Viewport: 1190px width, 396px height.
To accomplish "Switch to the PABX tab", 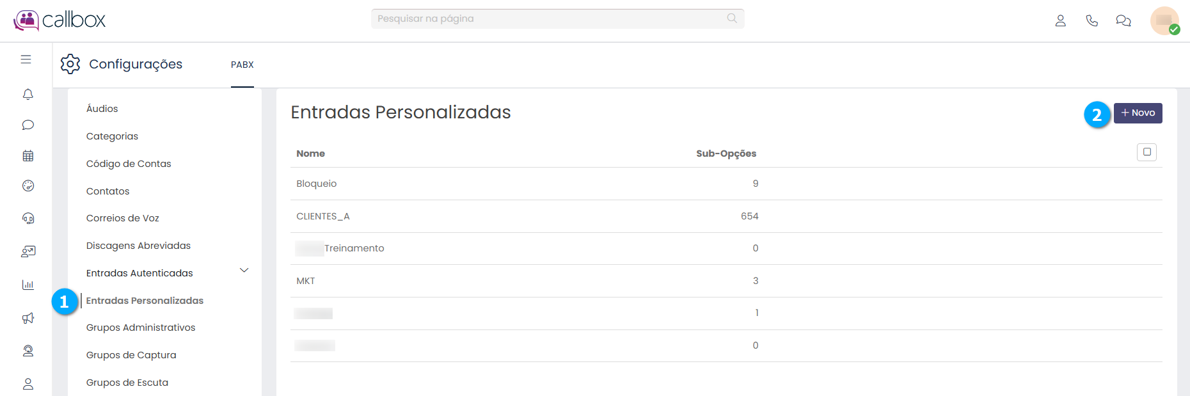I will coord(242,65).
